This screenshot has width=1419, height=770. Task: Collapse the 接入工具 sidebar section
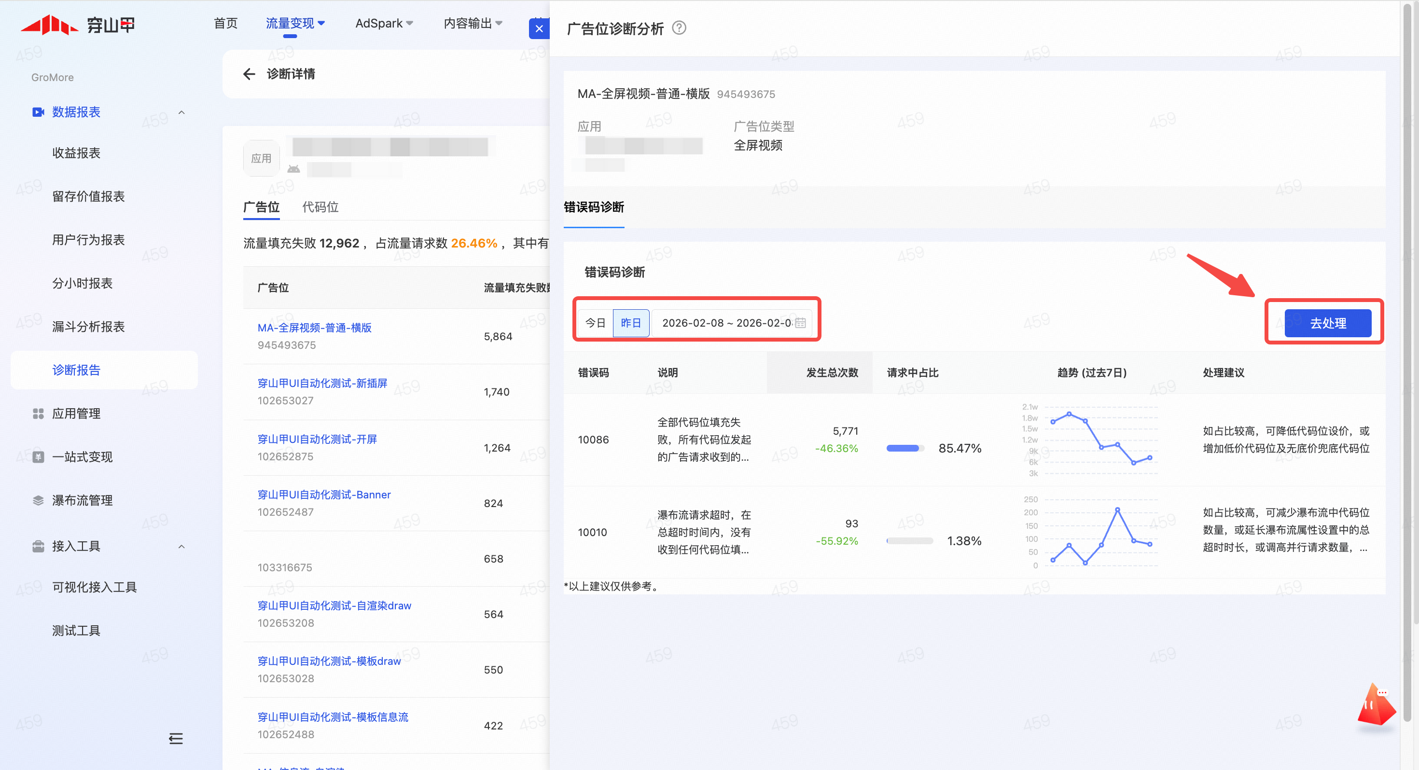[x=181, y=546]
